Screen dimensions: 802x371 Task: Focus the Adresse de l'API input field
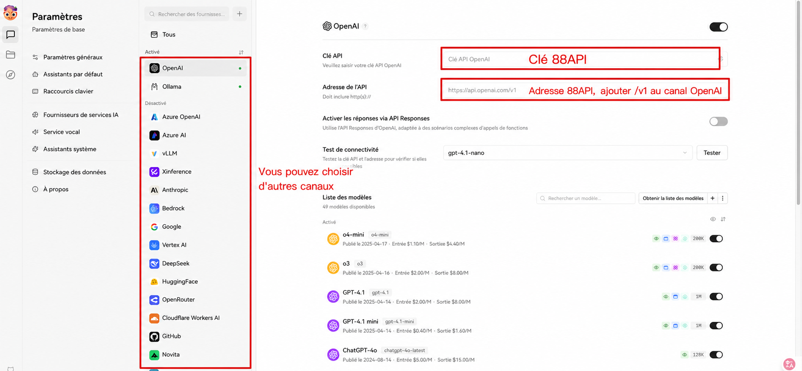[x=585, y=90]
